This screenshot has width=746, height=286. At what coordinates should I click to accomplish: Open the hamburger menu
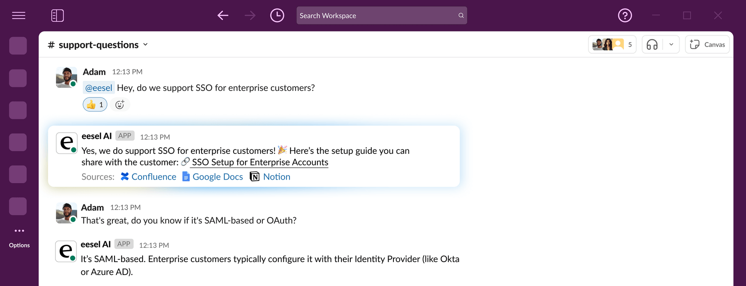tap(19, 16)
